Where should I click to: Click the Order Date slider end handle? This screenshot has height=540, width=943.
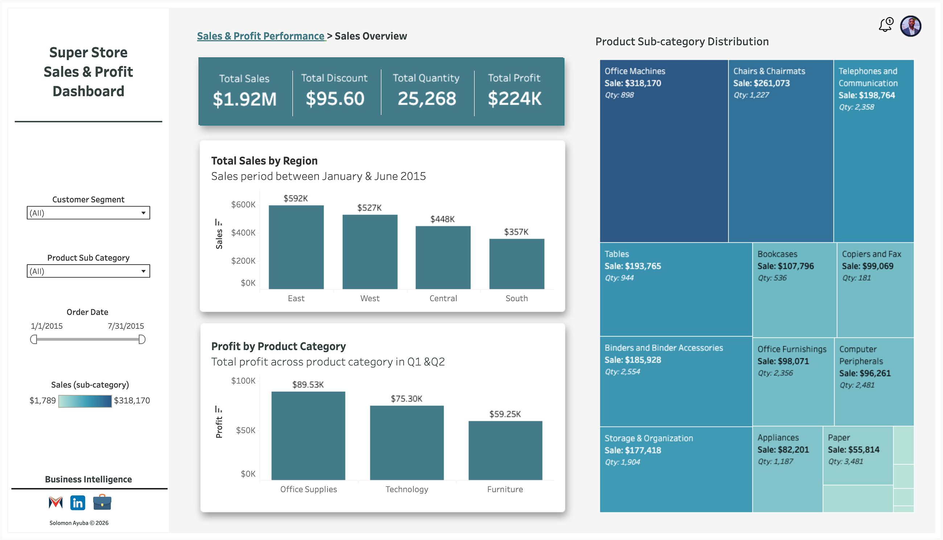(x=142, y=339)
